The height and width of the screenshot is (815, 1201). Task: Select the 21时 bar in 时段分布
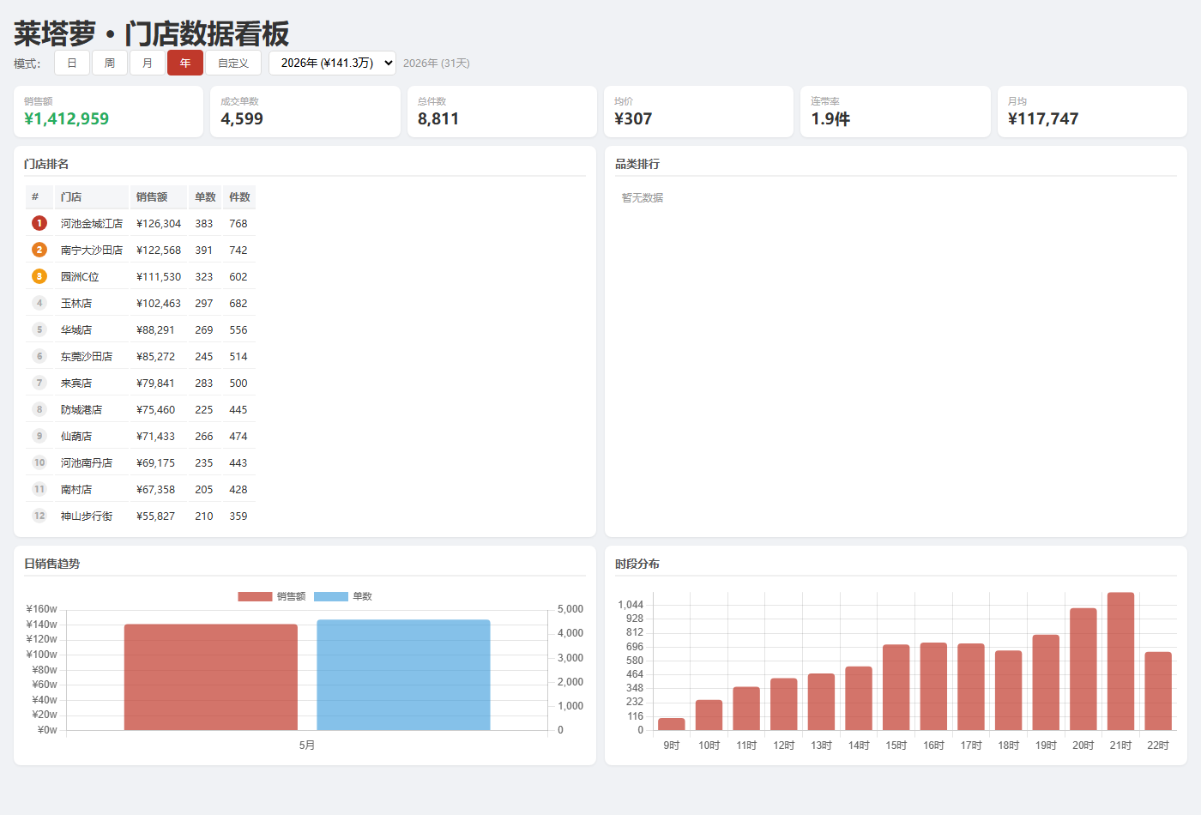click(1120, 661)
